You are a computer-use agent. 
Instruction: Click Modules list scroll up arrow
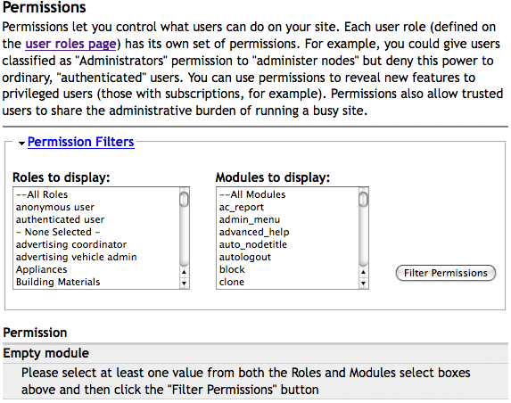coord(363,272)
